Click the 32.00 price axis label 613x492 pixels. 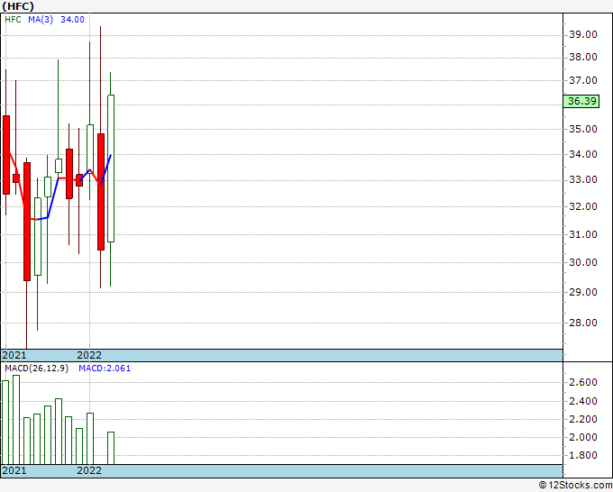pos(583,206)
